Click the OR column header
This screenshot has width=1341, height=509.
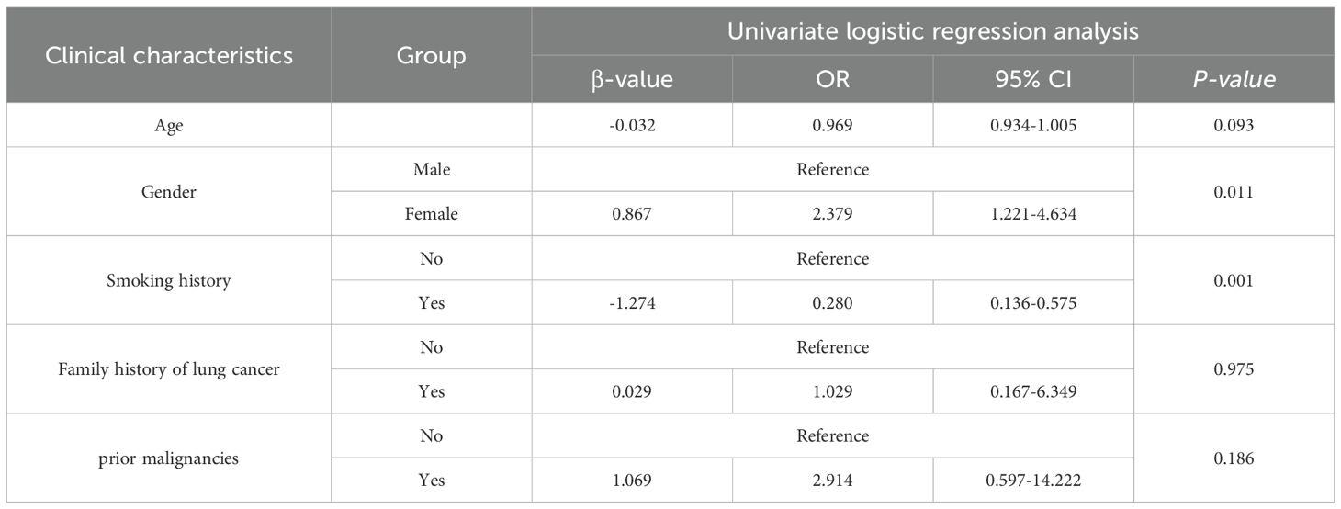click(x=832, y=79)
